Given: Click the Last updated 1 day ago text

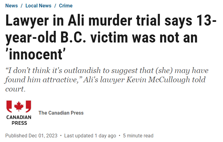Looking at the screenshot, I should click(x=90, y=136).
